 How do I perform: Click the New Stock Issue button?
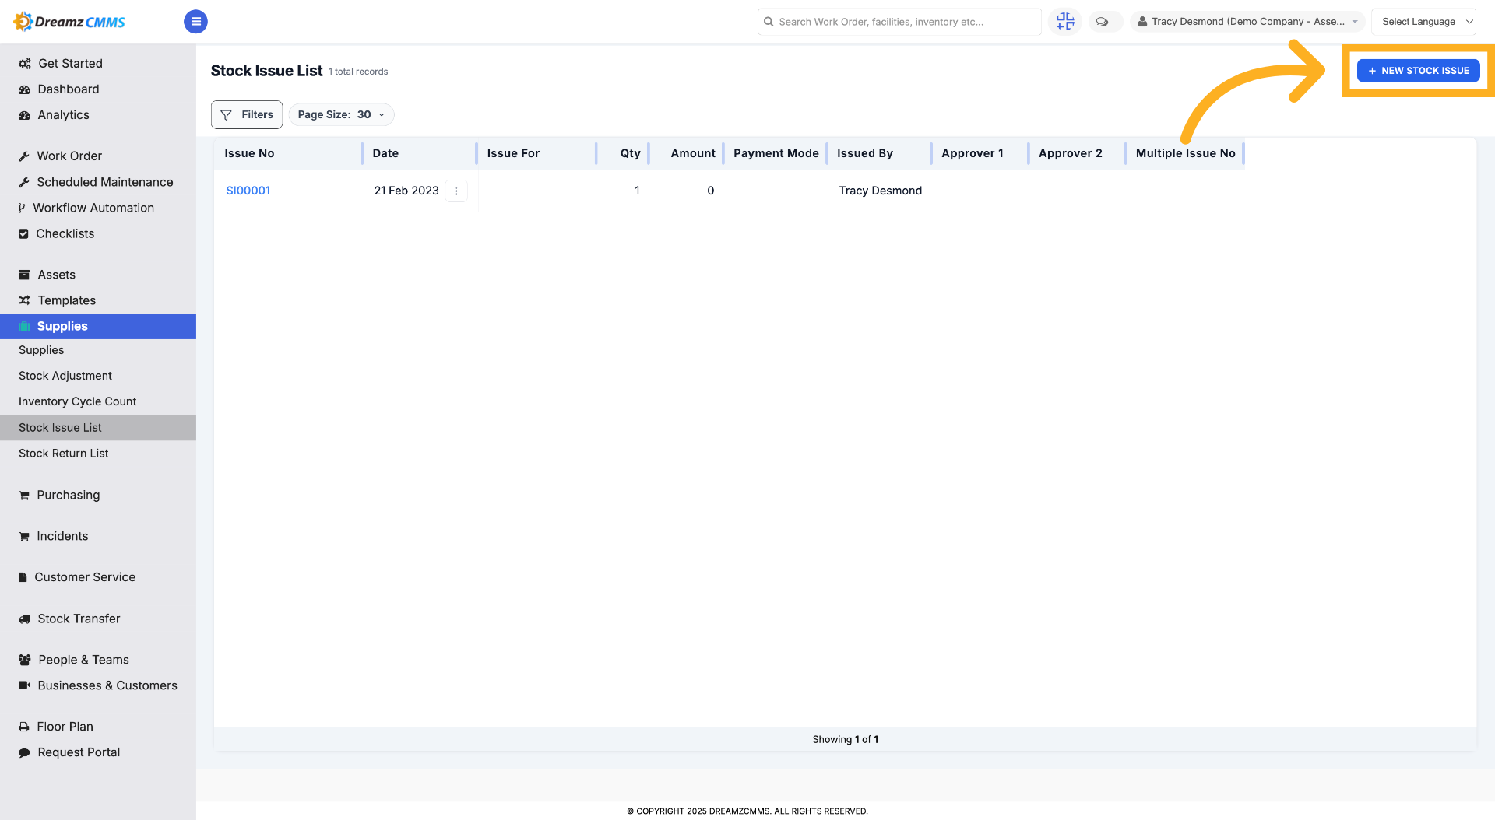(1418, 71)
